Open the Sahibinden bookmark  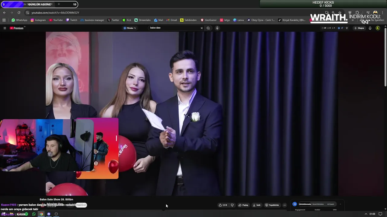[188, 20]
